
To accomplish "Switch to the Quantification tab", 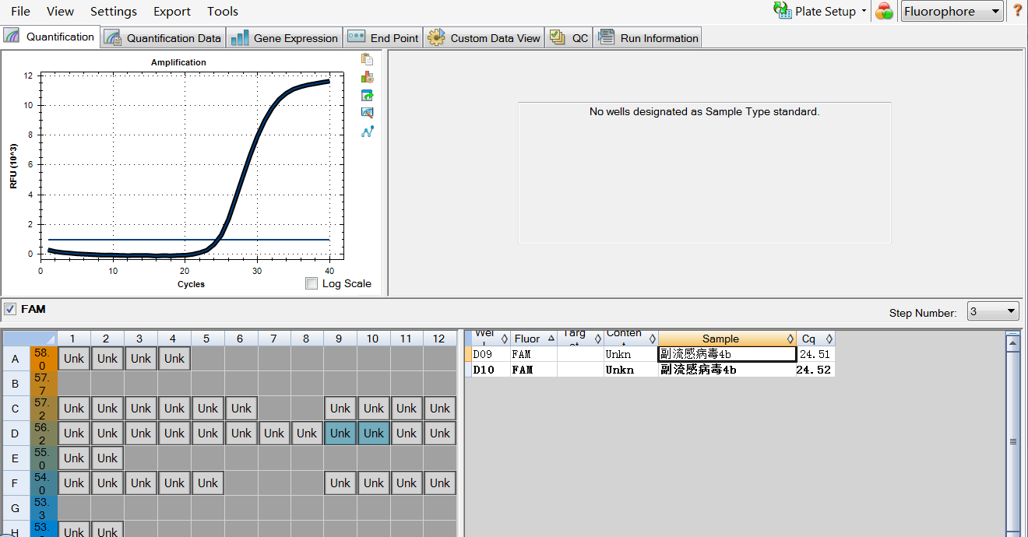I will pyautogui.click(x=50, y=37).
